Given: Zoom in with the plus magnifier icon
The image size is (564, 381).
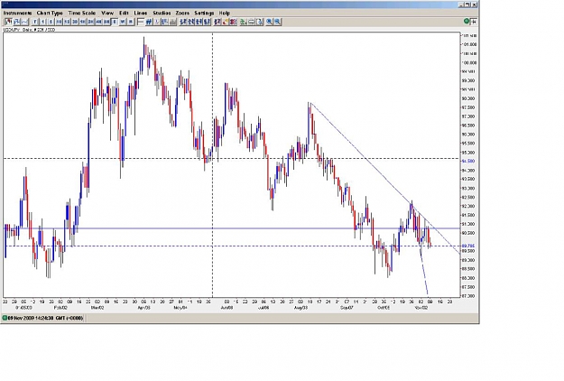Looking at the screenshot, I should tap(269, 22).
